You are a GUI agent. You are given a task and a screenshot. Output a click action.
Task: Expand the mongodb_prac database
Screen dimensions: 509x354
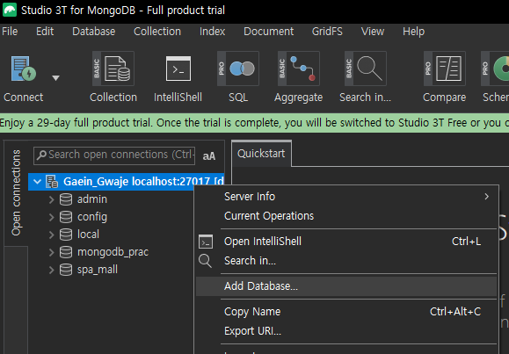51,252
